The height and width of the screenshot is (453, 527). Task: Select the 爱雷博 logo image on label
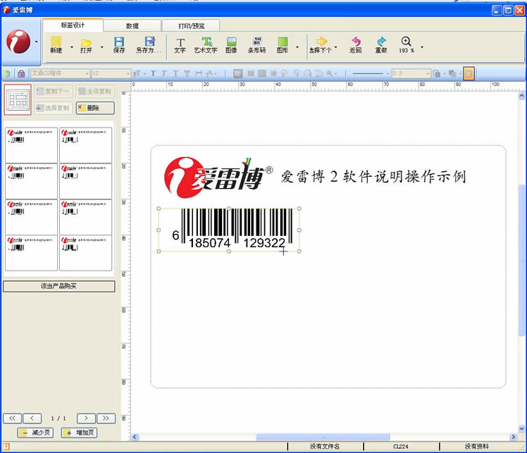click(x=218, y=178)
